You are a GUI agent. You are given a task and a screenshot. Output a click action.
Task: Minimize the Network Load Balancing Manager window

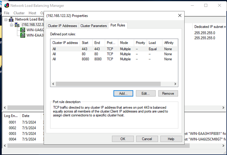[192, 6]
